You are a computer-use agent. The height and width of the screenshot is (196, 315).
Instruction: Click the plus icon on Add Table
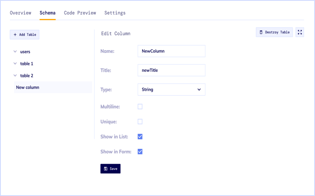15,35
